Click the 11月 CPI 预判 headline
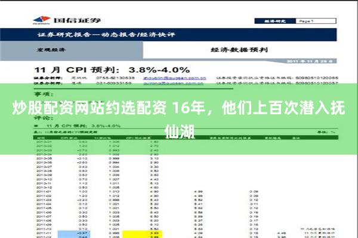The height and width of the screenshot is (238, 358). (112, 70)
